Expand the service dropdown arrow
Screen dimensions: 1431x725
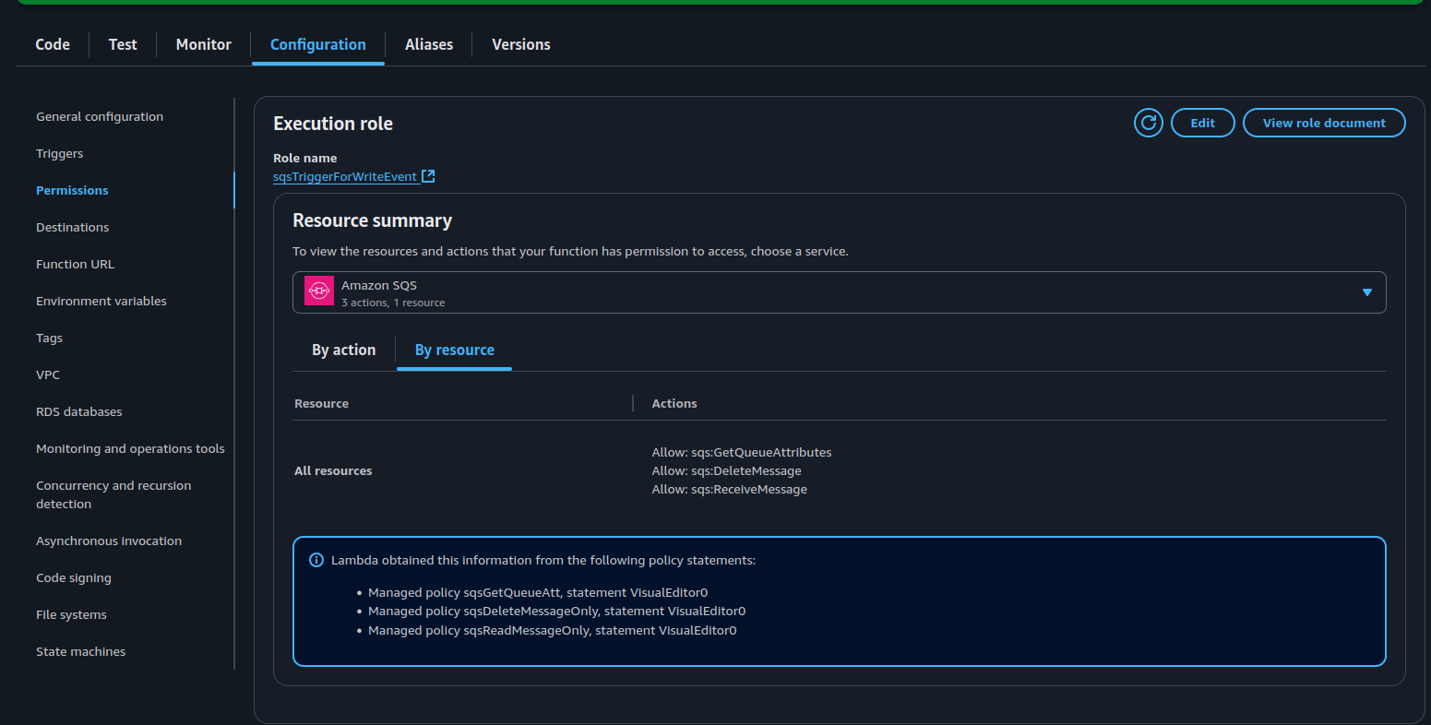1366,292
